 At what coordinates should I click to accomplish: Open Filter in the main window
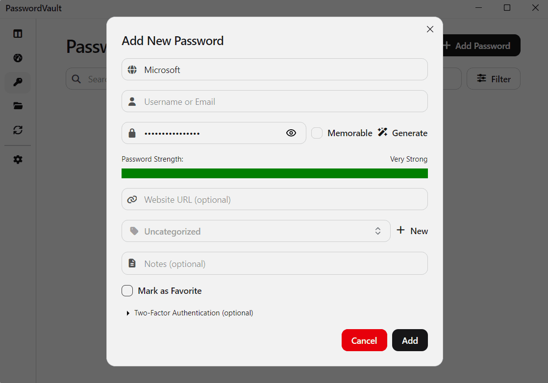click(494, 79)
